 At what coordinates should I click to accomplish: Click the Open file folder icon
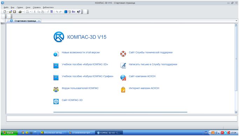tap(10, 12)
